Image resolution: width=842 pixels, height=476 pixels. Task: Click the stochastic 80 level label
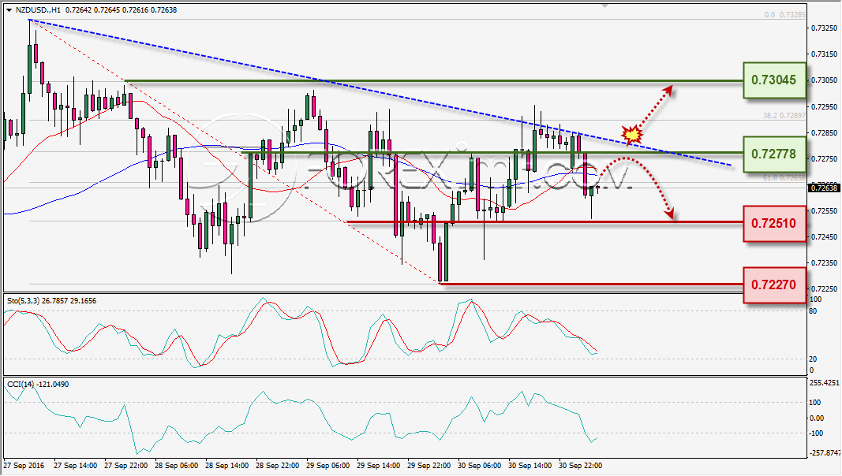pos(813,311)
